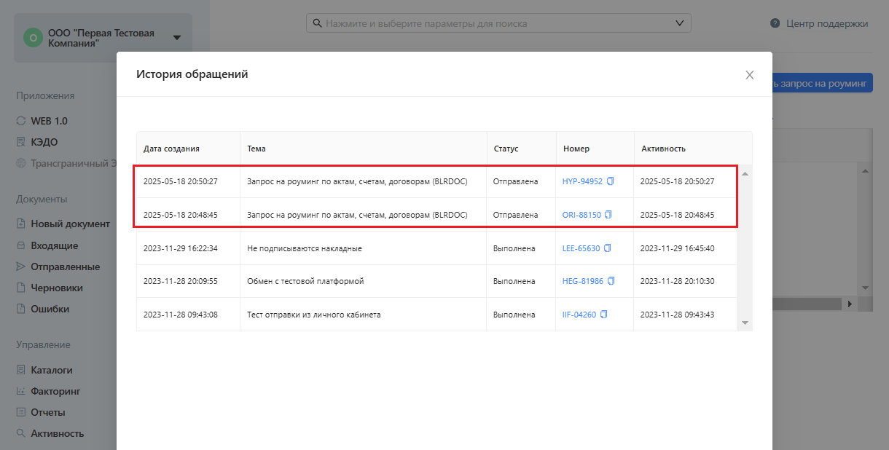Click the Тема column header
The height and width of the screenshot is (450, 889).
[x=364, y=149]
